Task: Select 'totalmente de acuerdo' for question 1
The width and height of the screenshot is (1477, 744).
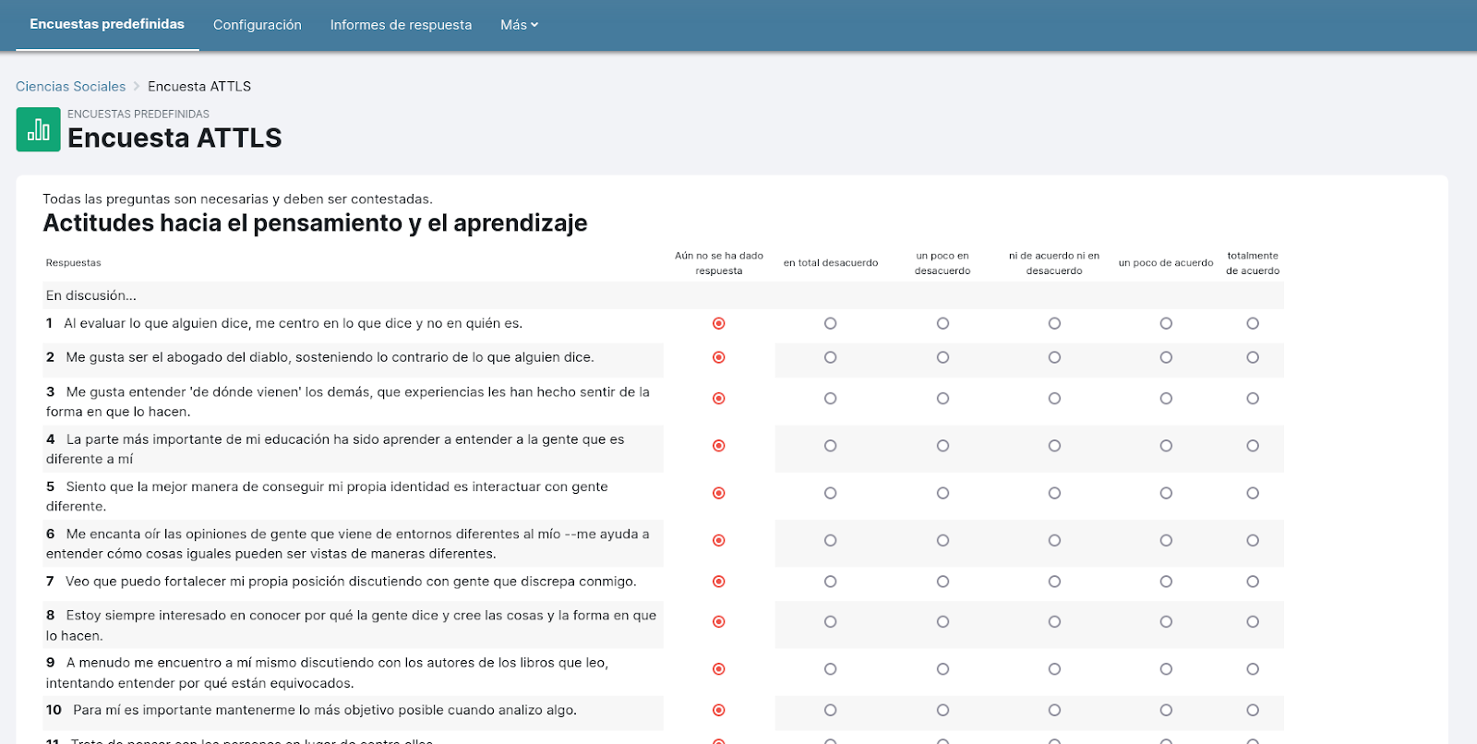Action: [x=1253, y=323]
